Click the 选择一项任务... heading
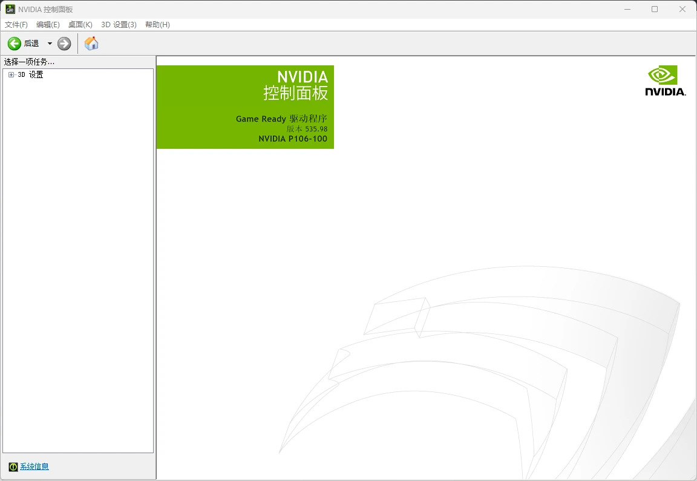Viewport: 697px width, 481px height. tap(29, 62)
